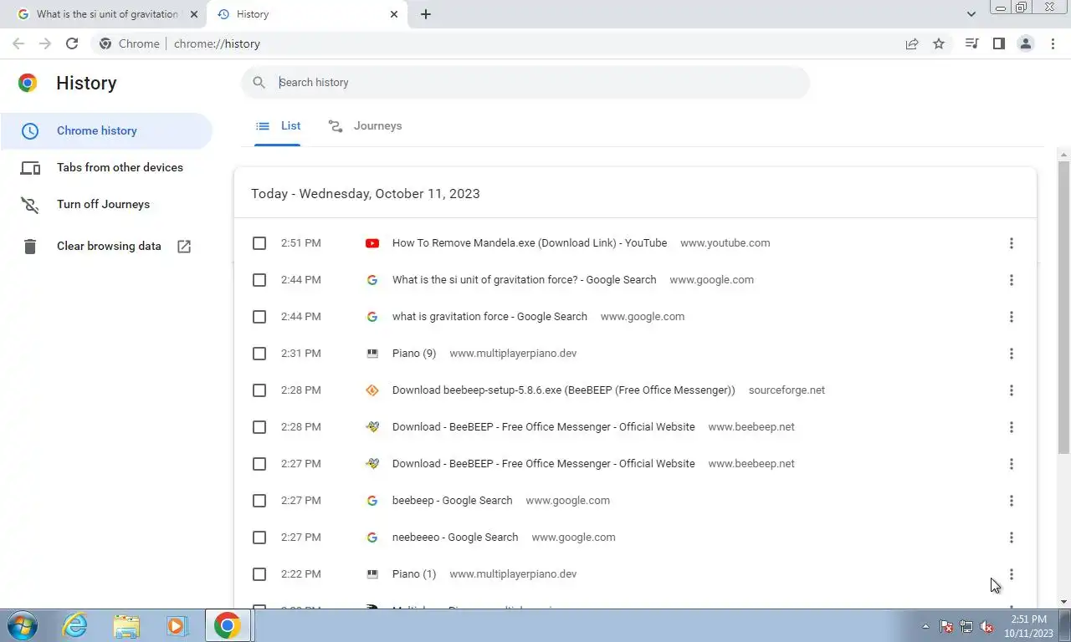Screen dimensions: 1071x642
Task: Open Tabs from other devices
Action: [106, 167]
